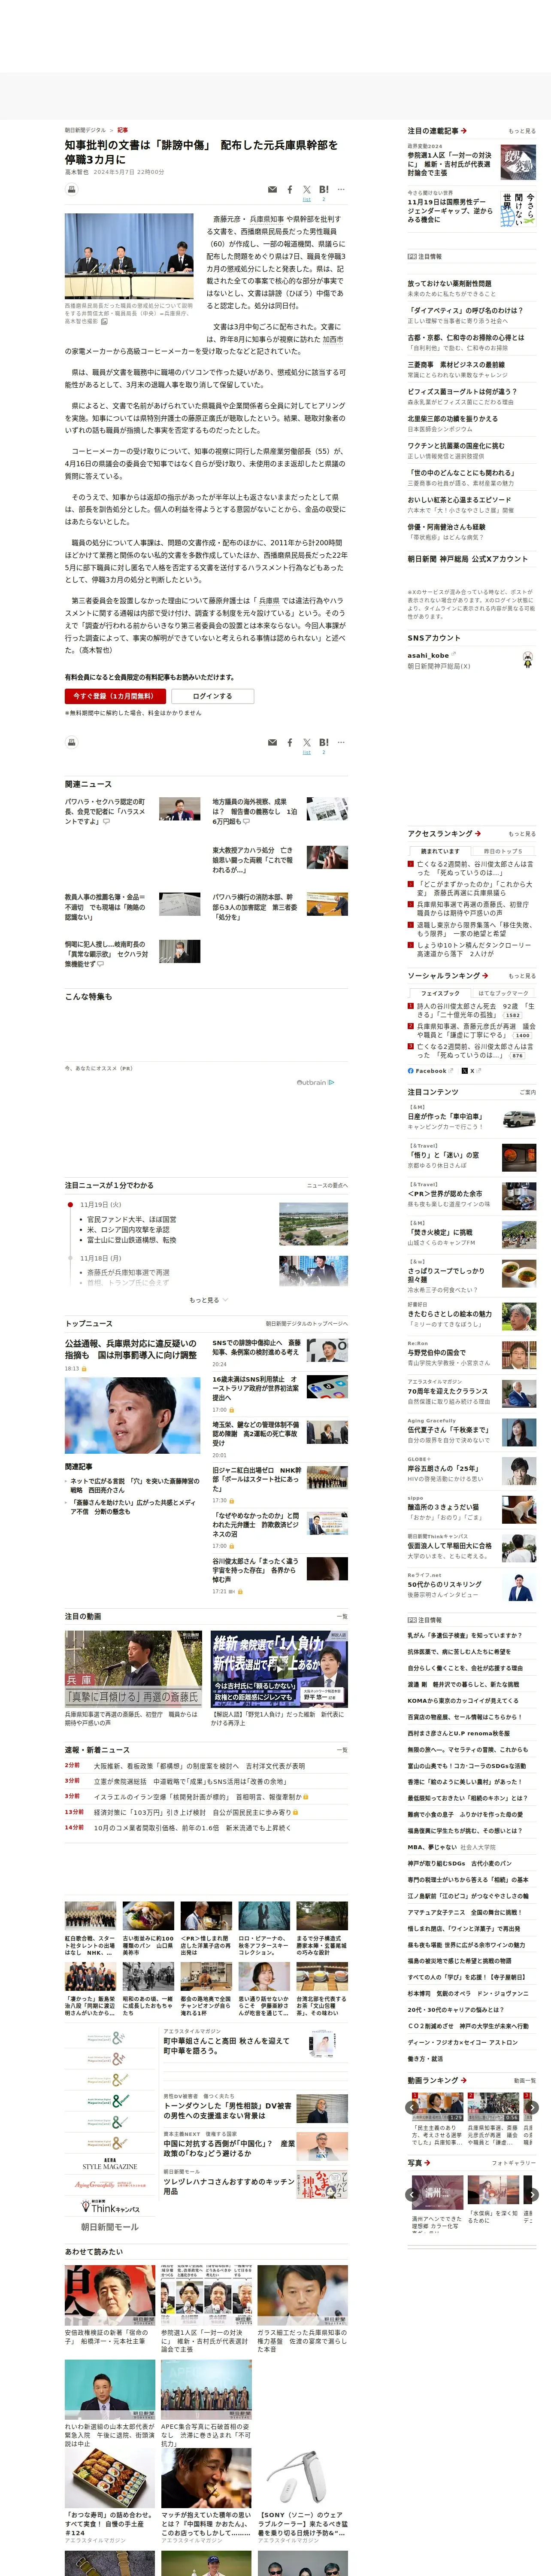This screenshot has height=2576, width=551.
Task: Open ツレヅレハナコさんおすすめのキッチン用品 link
Action: 229,2187
